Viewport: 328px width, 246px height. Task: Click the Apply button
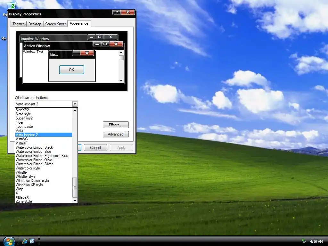121,148
